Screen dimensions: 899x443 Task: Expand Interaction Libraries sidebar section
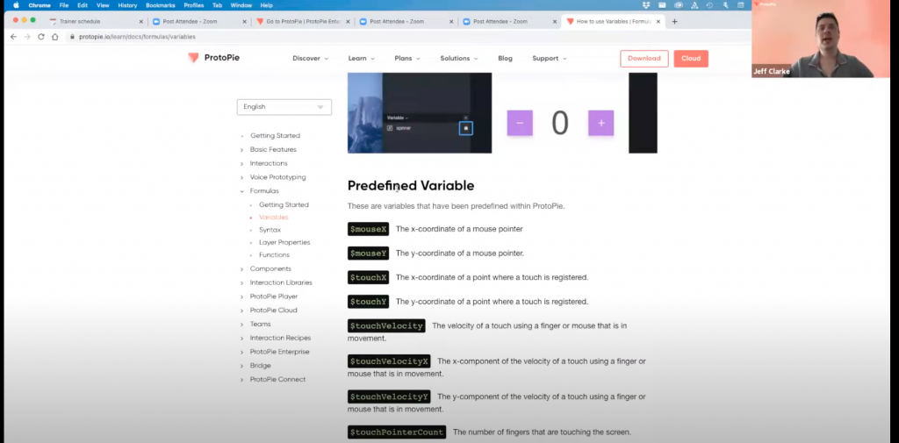tap(281, 282)
